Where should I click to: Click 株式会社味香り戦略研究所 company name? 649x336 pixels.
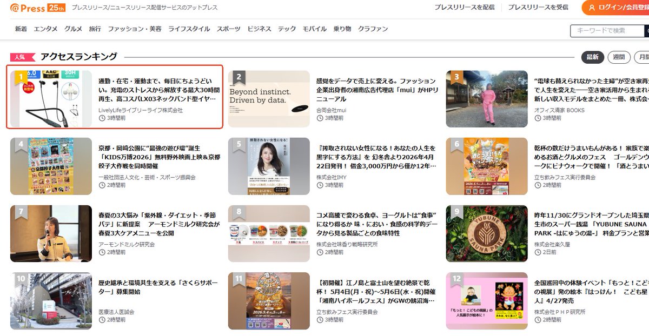347,245
